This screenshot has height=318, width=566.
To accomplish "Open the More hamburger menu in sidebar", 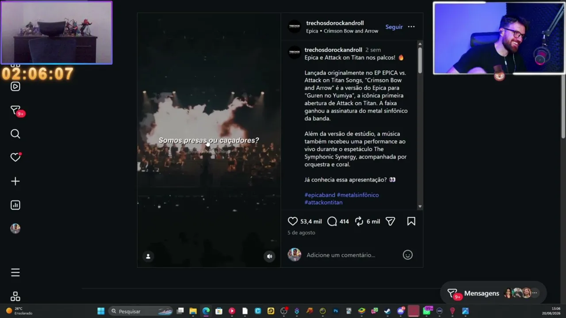I will tap(15, 273).
